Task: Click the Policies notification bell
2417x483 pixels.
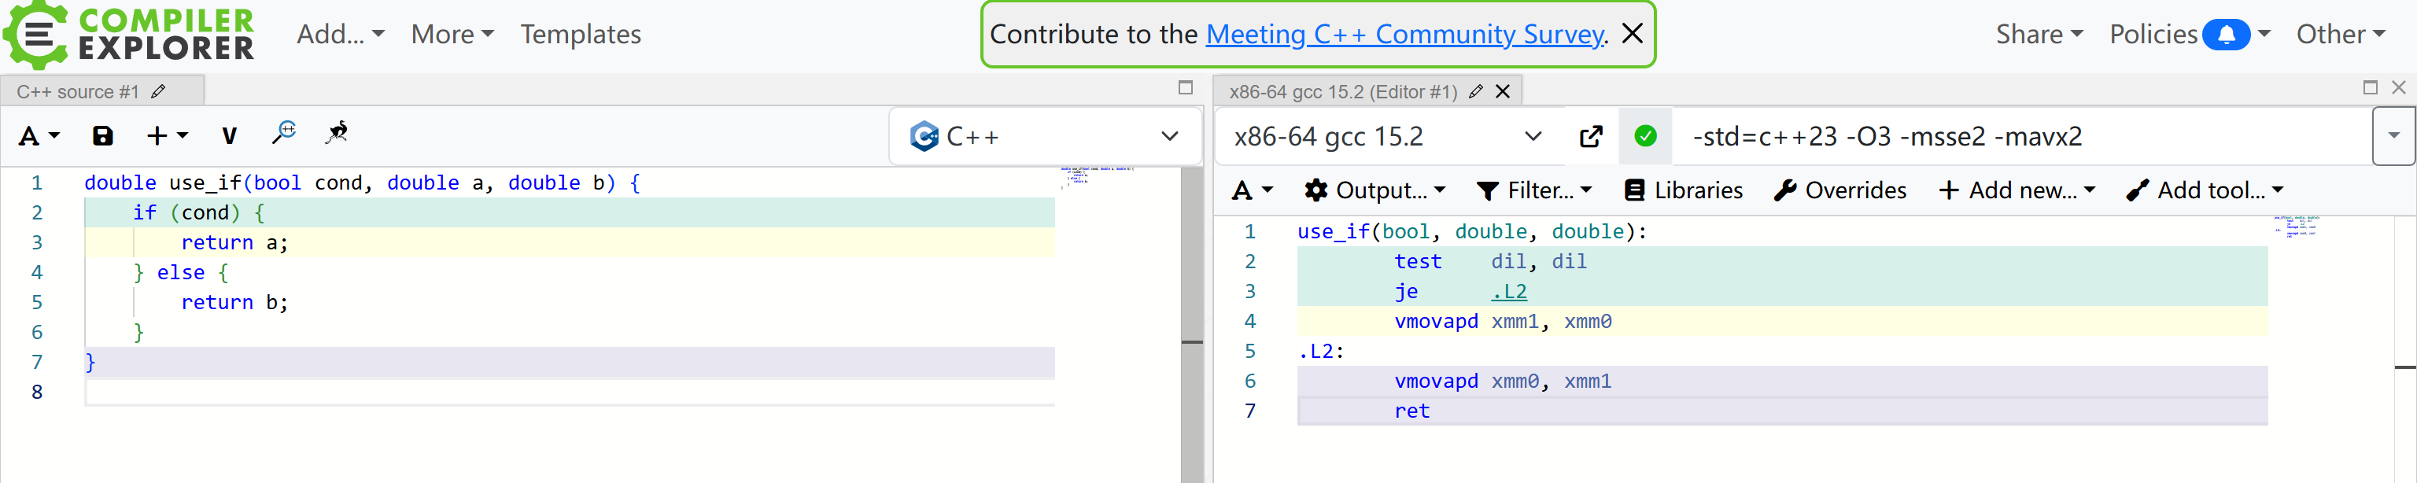Action: click(2226, 35)
